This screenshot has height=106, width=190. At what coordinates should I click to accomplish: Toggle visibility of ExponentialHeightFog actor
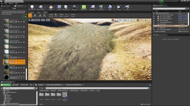(154, 22)
